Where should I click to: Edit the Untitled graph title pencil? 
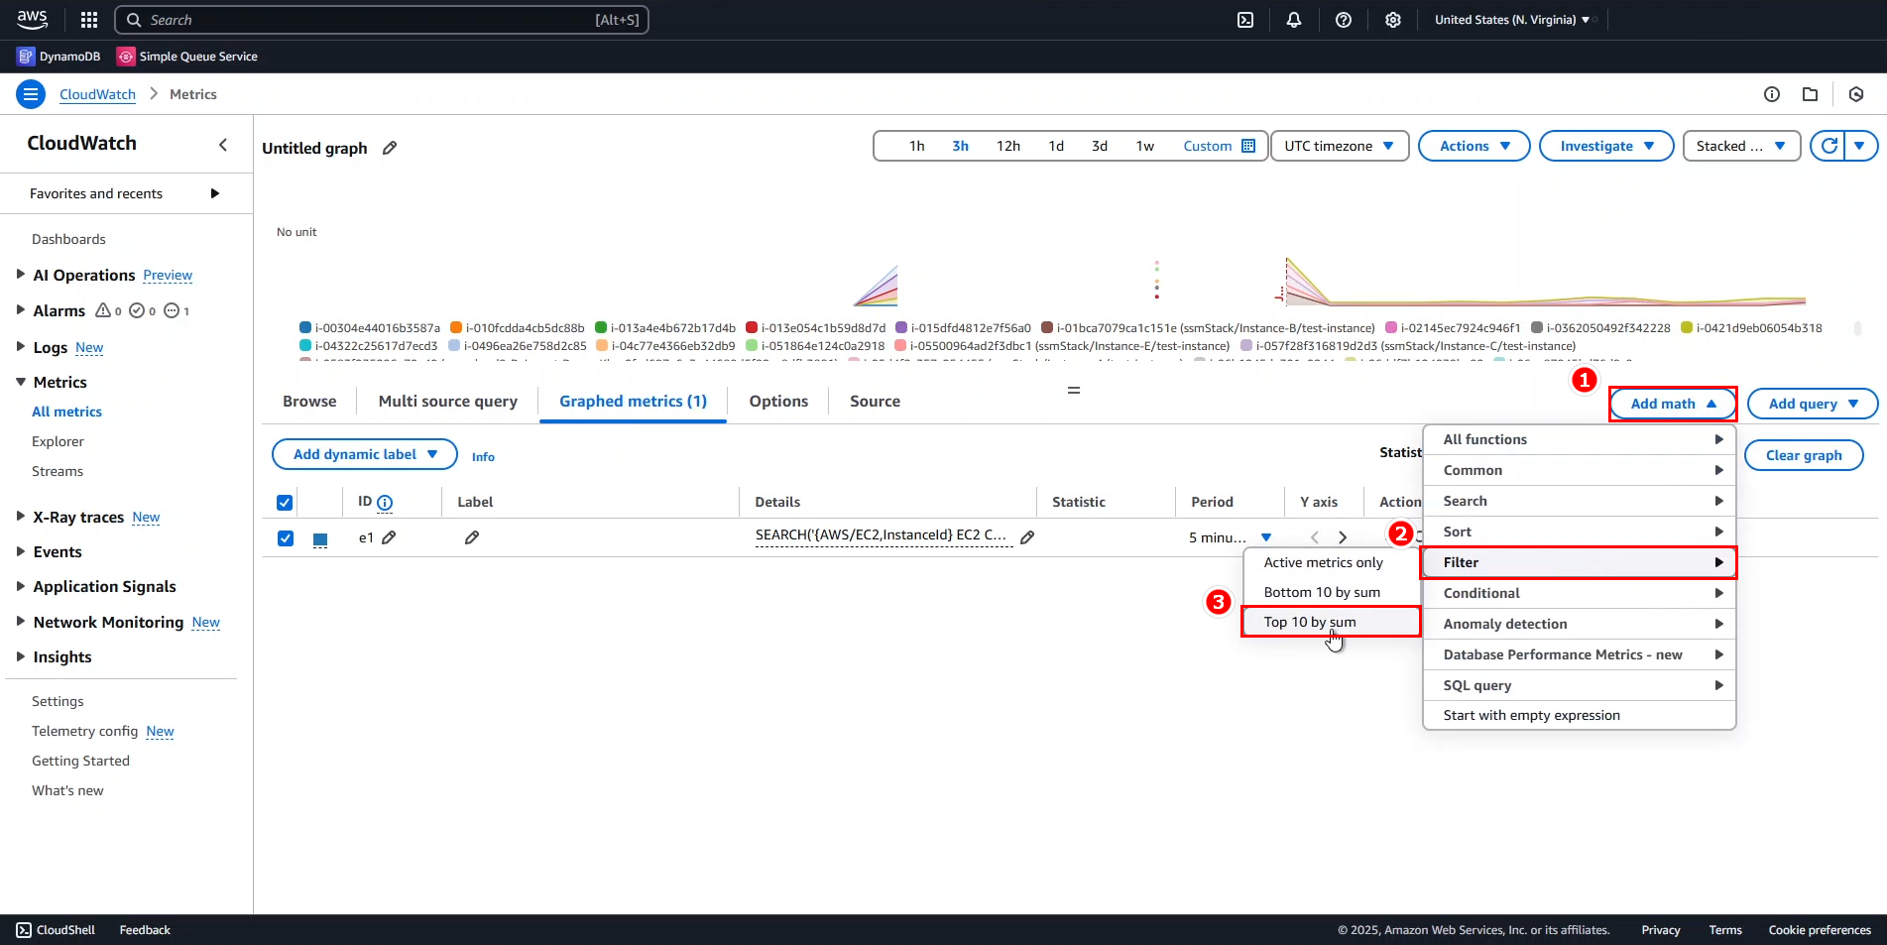pyautogui.click(x=390, y=148)
